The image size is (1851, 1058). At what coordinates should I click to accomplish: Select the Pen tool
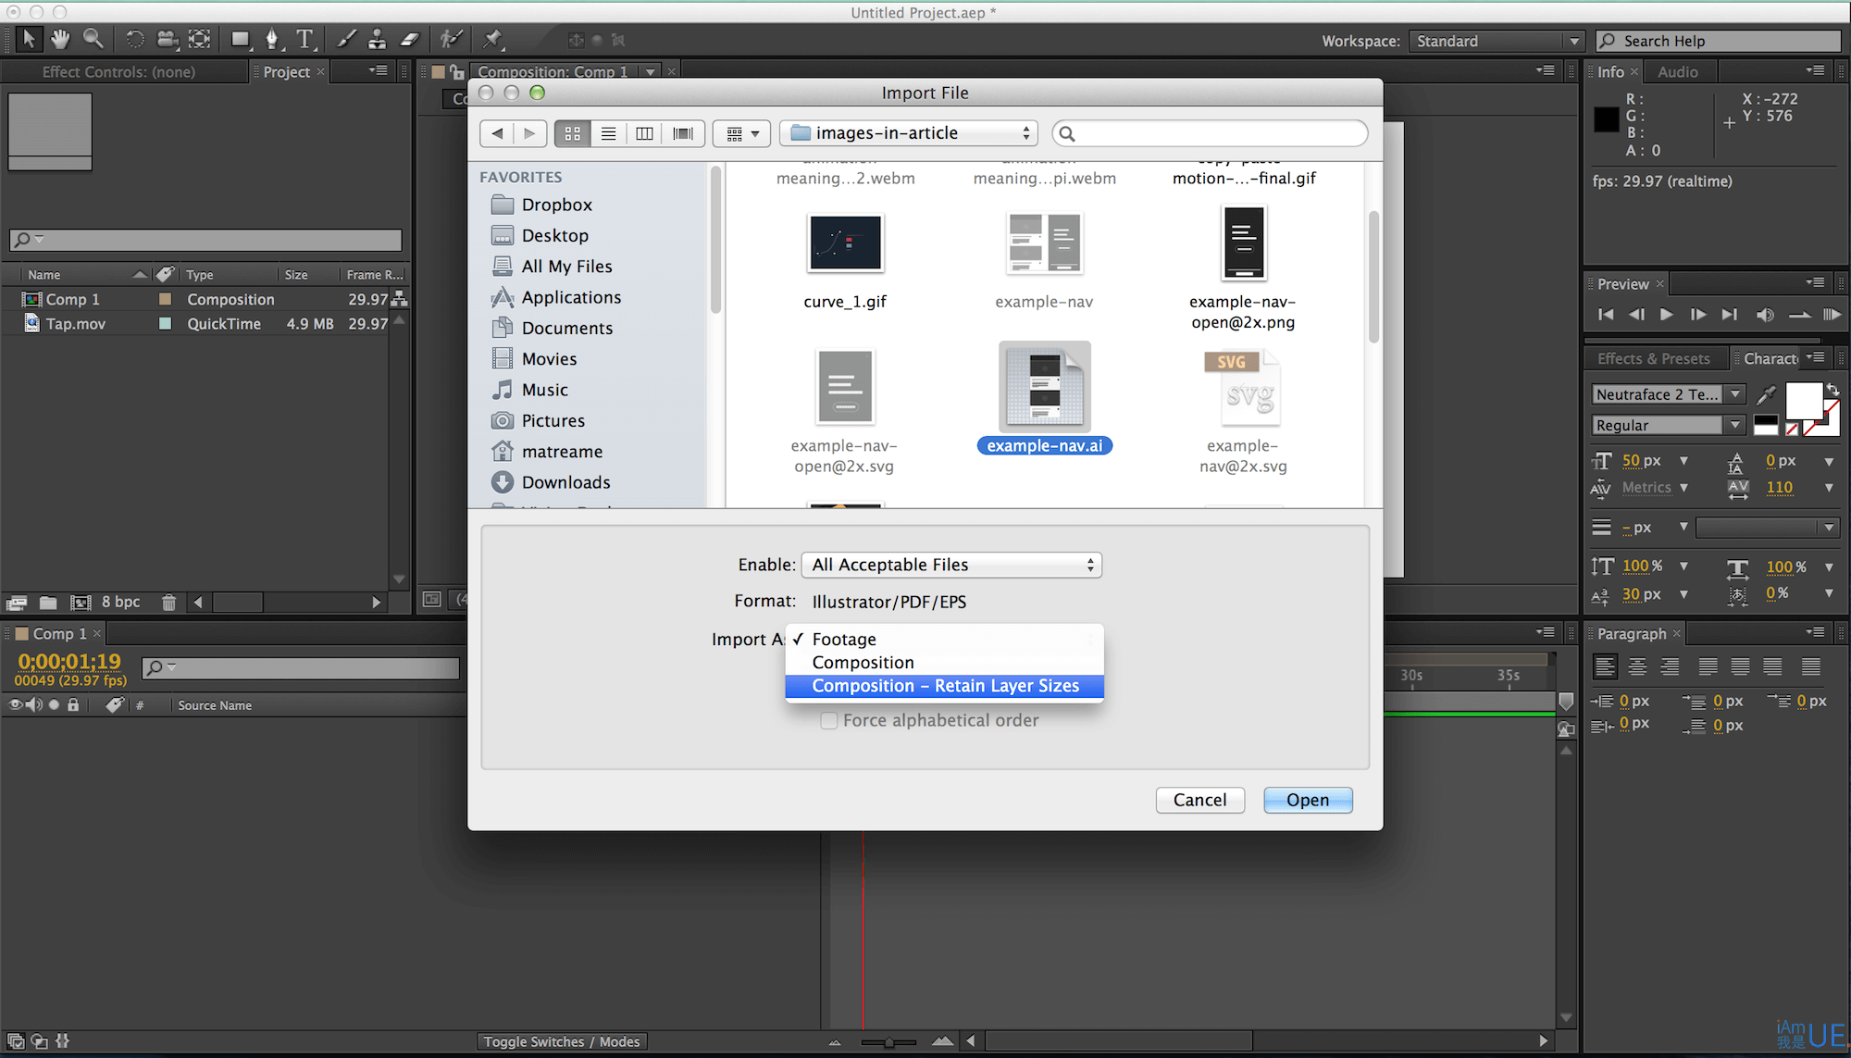[x=272, y=39]
